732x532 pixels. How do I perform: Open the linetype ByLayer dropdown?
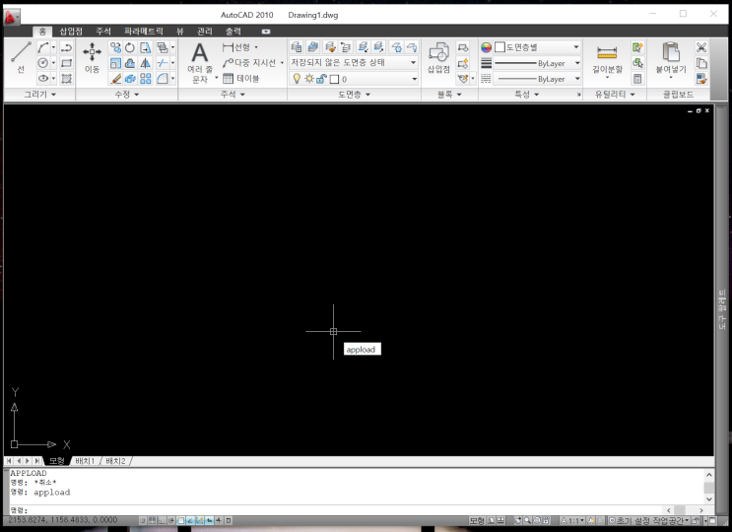click(x=537, y=79)
